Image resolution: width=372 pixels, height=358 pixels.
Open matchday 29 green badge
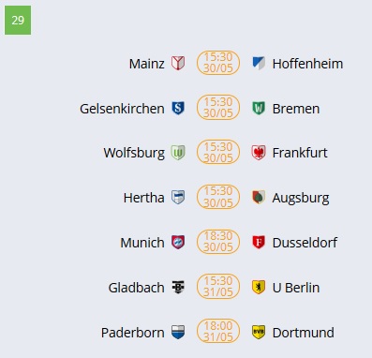[x=18, y=21]
